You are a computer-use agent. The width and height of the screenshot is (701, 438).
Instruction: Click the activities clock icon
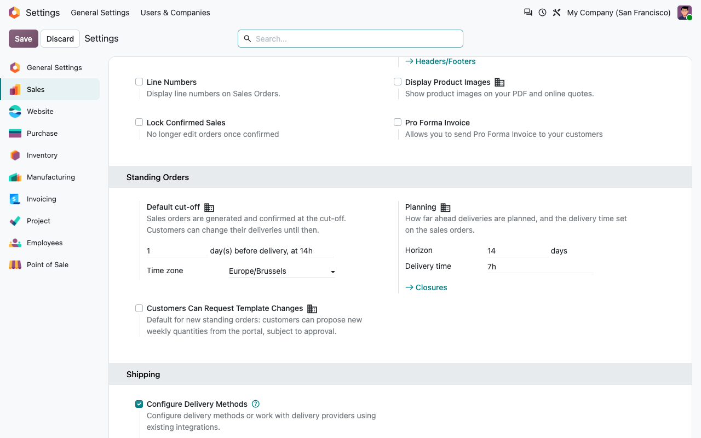pos(542,13)
